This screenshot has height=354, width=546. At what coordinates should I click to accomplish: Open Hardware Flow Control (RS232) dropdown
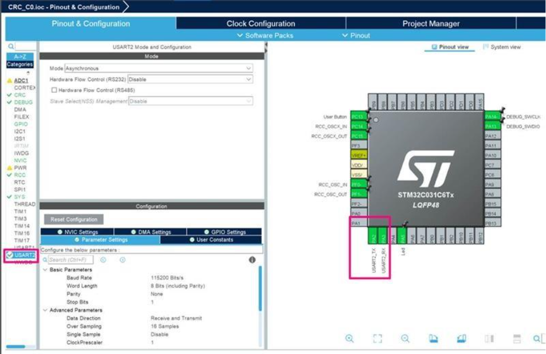(190, 79)
